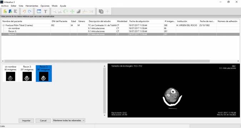Viewport: 241px width, 128px height.
Task: Click the slice interpolation toolbar icon
Action: [101, 11]
